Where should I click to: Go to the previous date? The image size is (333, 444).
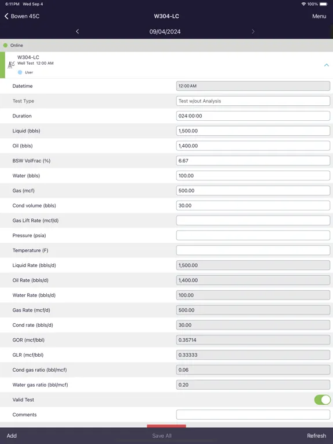click(x=77, y=31)
